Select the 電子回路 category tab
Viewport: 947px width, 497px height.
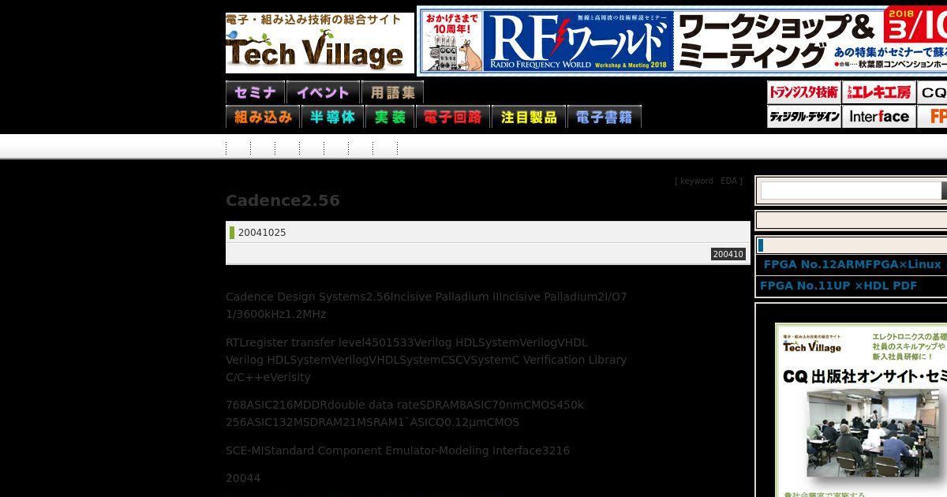453,117
